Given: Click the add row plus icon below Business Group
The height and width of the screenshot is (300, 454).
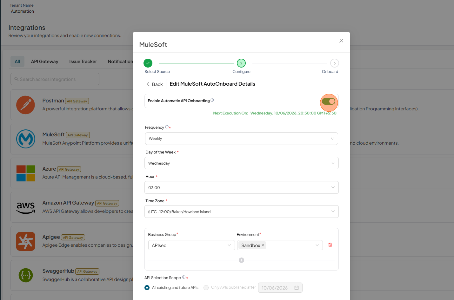Looking at the screenshot, I should click(241, 260).
